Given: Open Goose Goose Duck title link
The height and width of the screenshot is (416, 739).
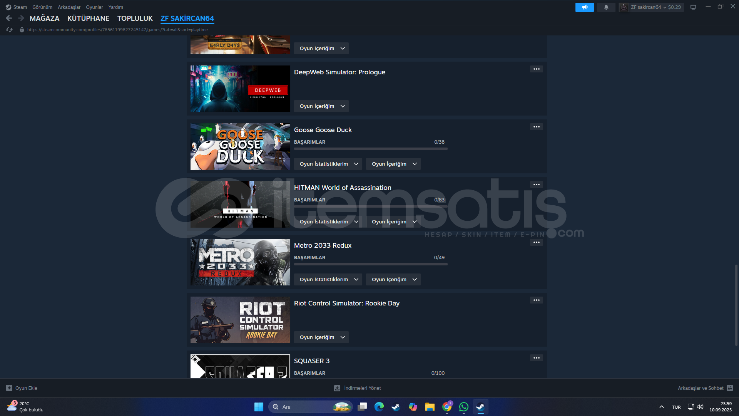Looking at the screenshot, I should pyautogui.click(x=323, y=130).
